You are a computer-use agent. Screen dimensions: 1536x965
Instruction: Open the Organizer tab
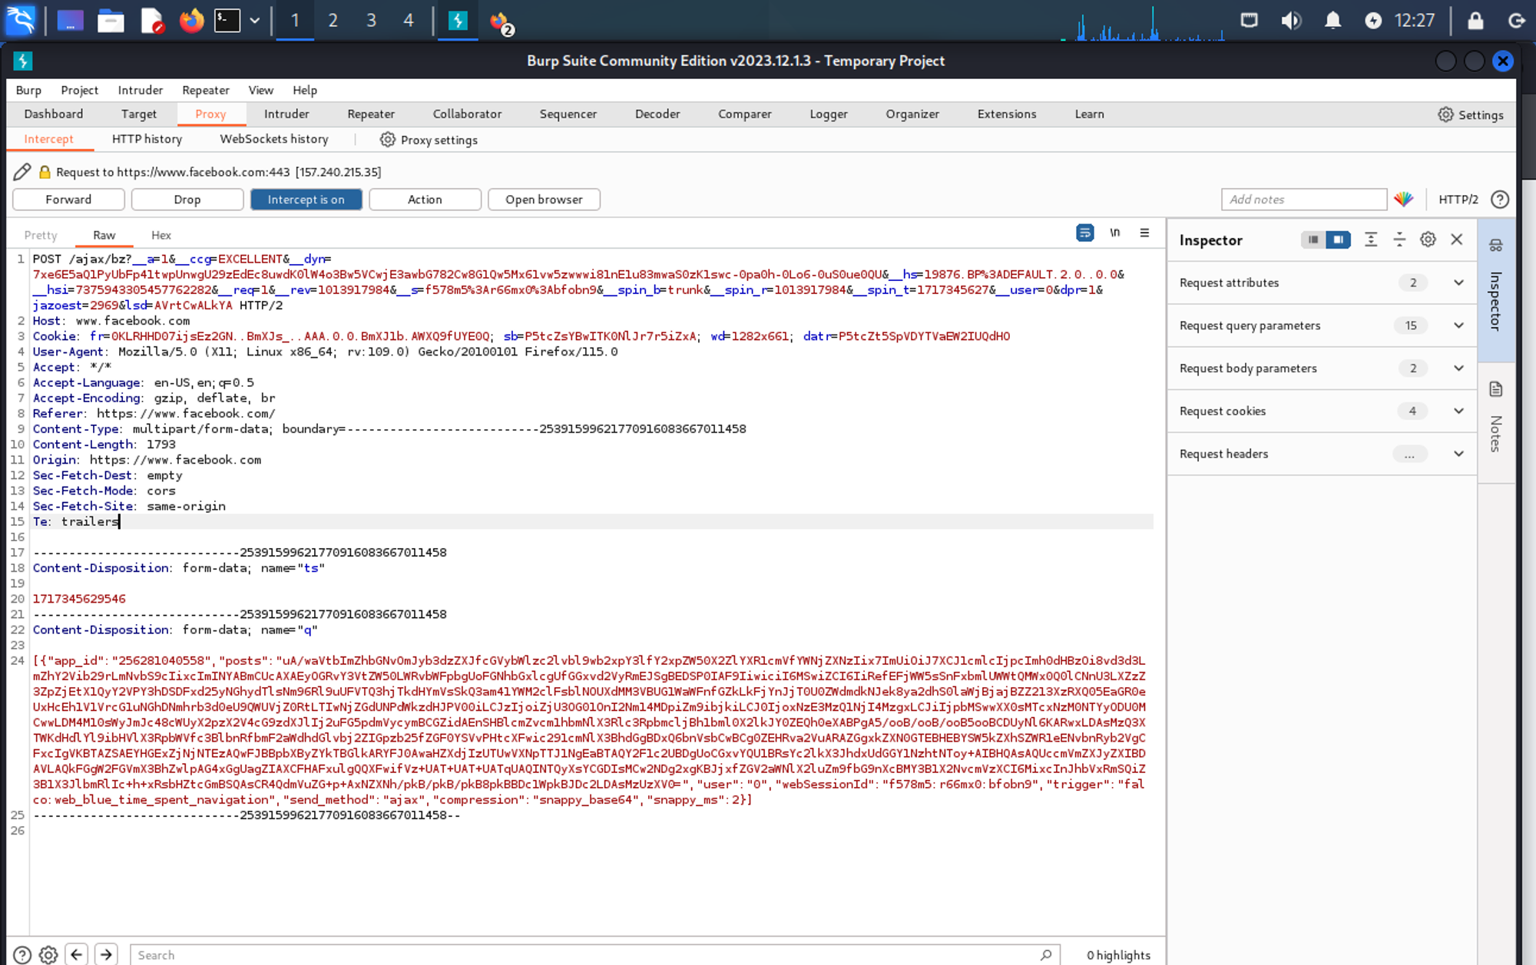coord(912,114)
